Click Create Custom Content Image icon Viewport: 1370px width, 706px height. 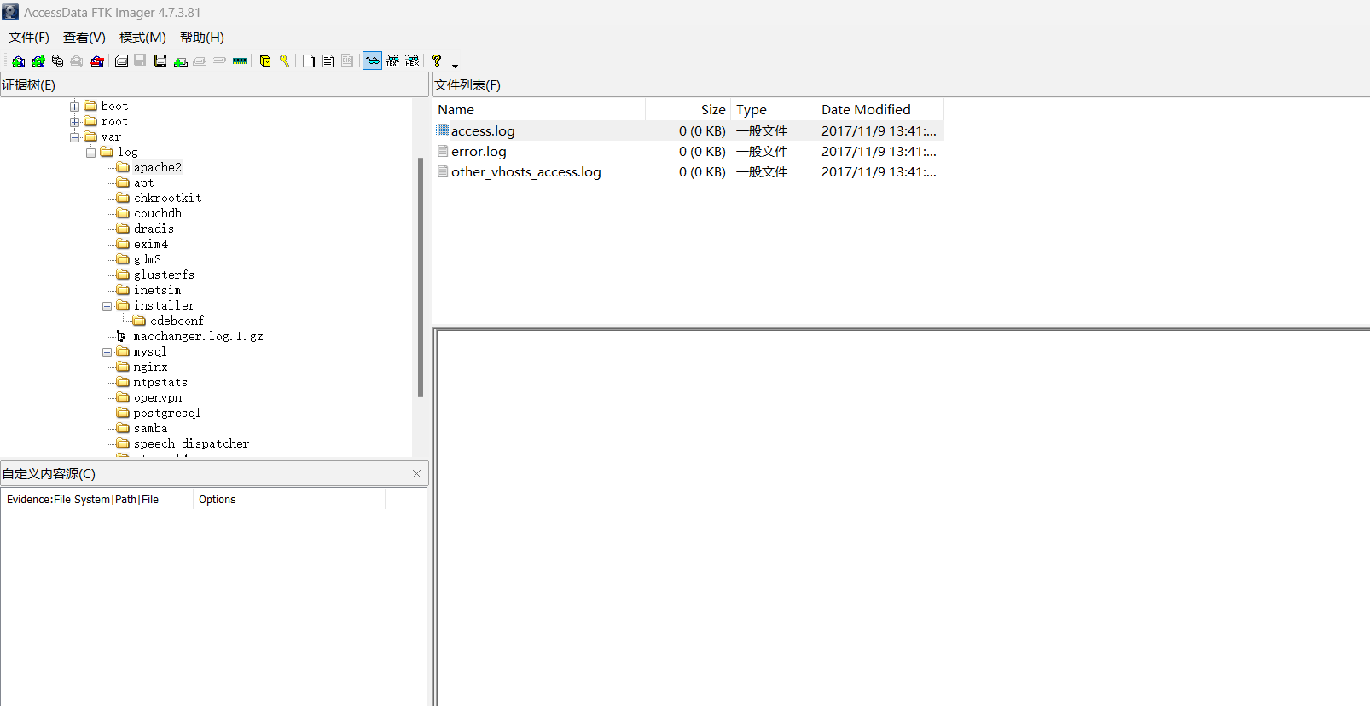point(200,61)
